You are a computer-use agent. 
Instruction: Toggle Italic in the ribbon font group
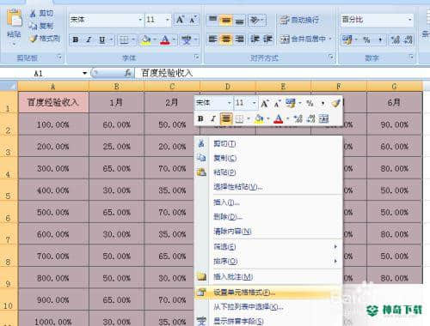click(x=89, y=39)
